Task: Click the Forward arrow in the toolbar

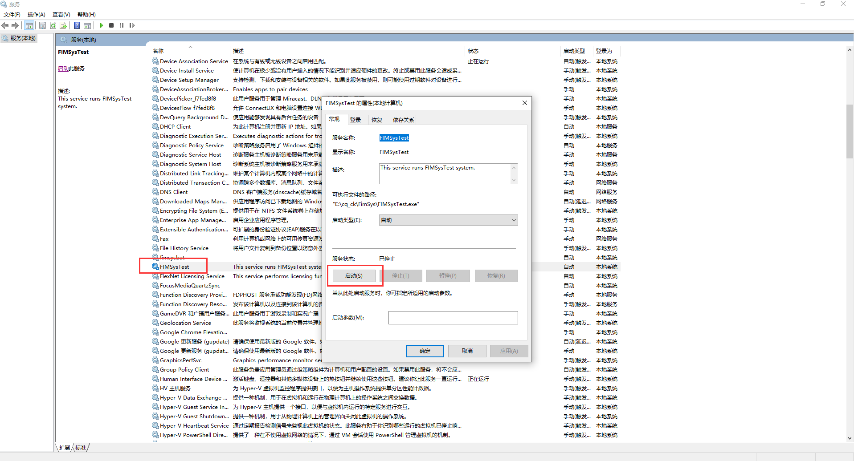Action: (15, 25)
